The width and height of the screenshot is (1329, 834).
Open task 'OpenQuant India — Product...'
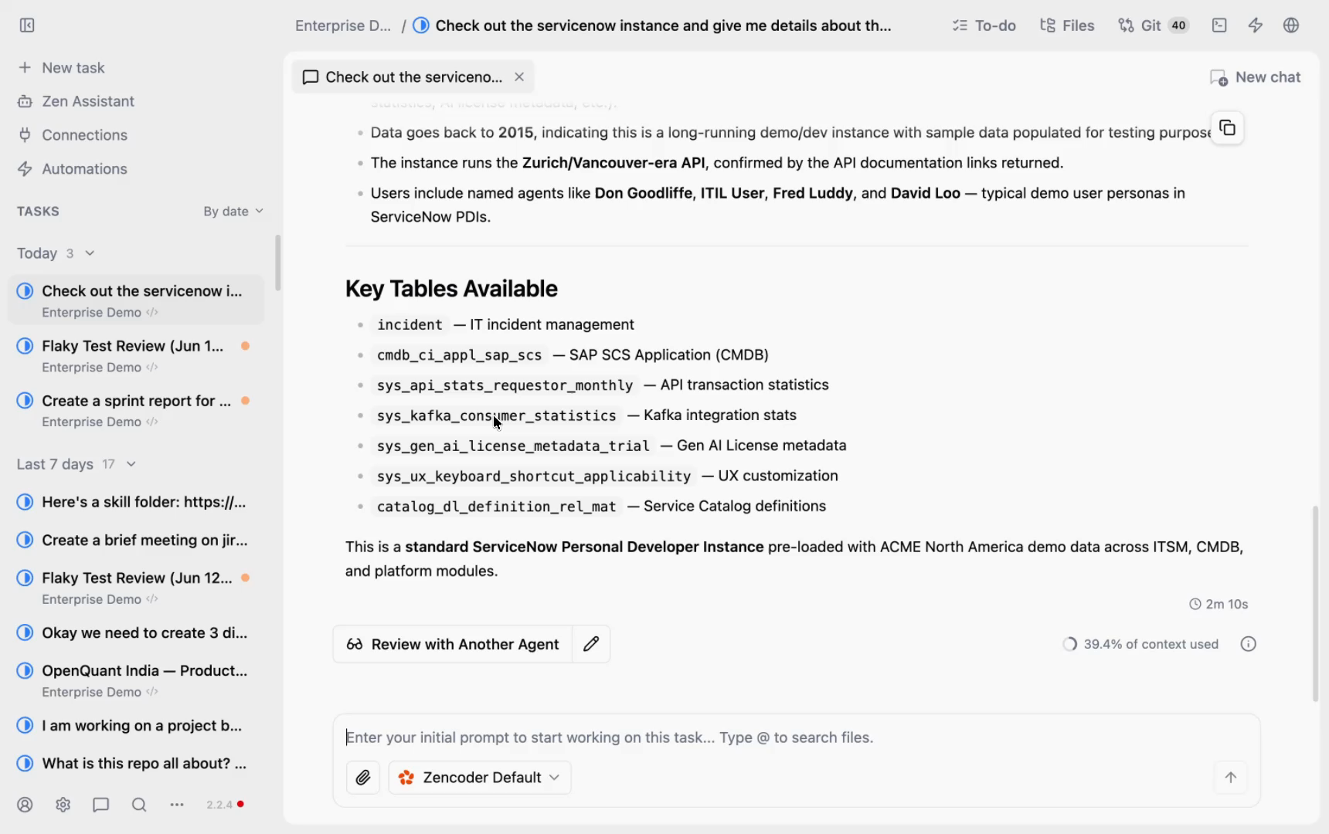point(136,680)
